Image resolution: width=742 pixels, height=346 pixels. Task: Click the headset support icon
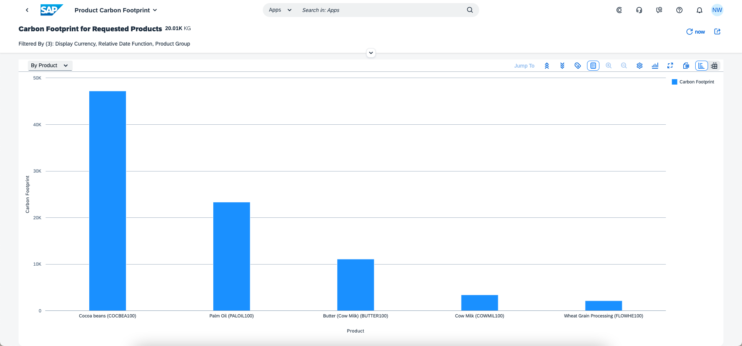(639, 10)
